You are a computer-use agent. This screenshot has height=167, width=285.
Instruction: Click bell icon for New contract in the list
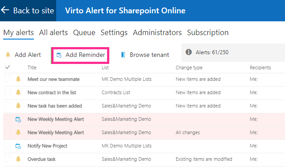[18, 92]
